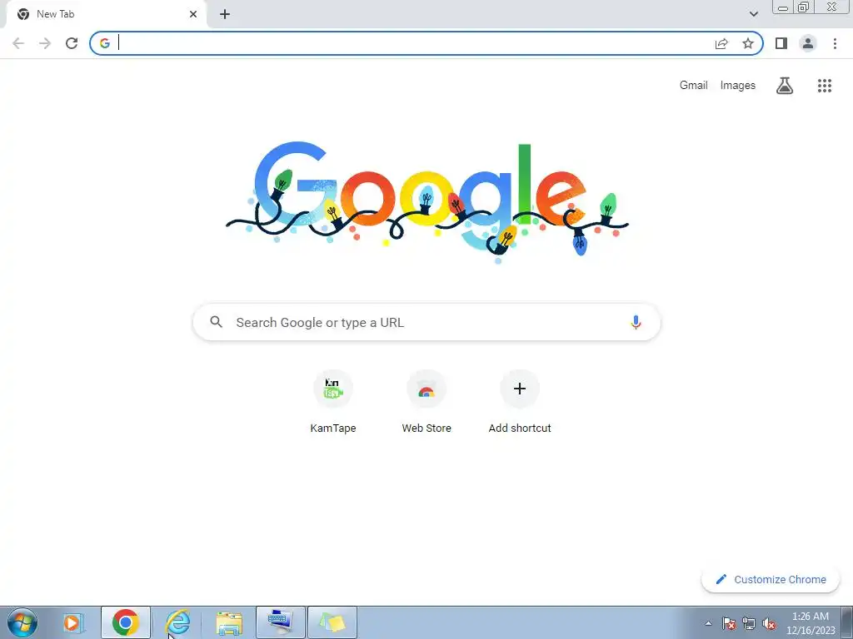Click the magnifier icon in search box
Image resolution: width=853 pixels, height=639 pixels.
217,322
